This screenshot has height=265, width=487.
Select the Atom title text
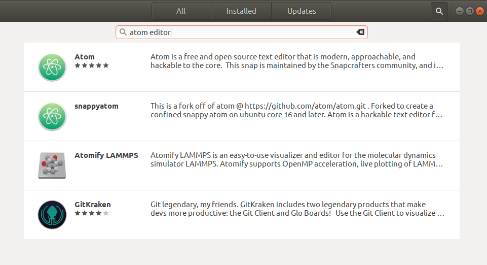click(85, 57)
